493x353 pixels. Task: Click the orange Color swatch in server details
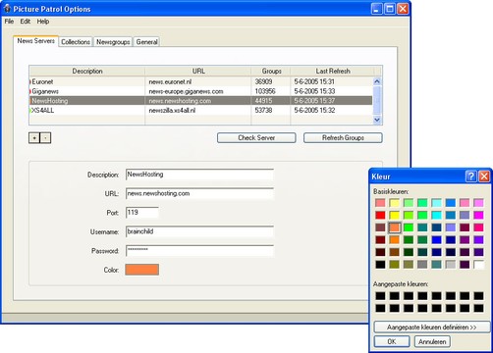coord(141,270)
